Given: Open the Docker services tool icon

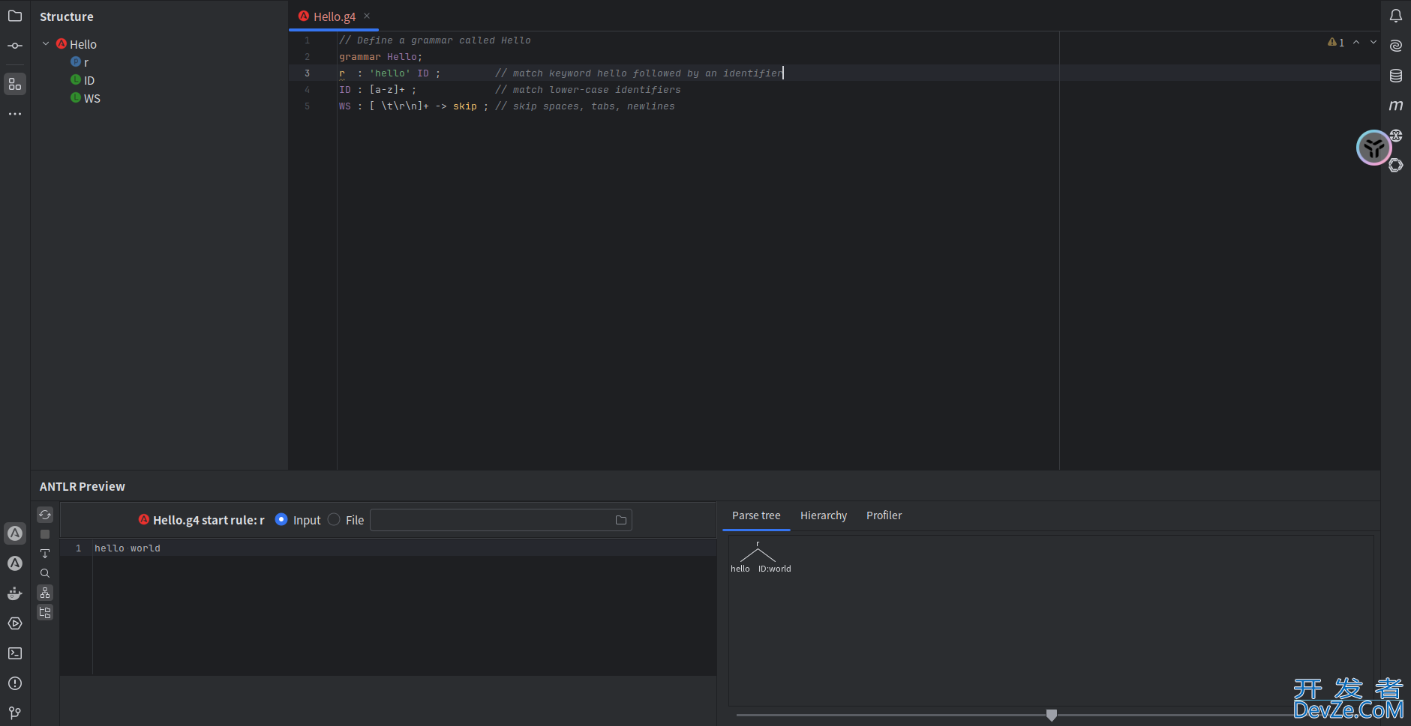Looking at the screenshot, I should tap(15, 593).
